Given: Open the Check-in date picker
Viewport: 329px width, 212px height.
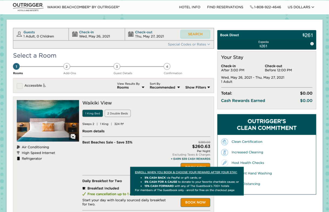Looking at the screenshot, I should (x=97, y=34).
